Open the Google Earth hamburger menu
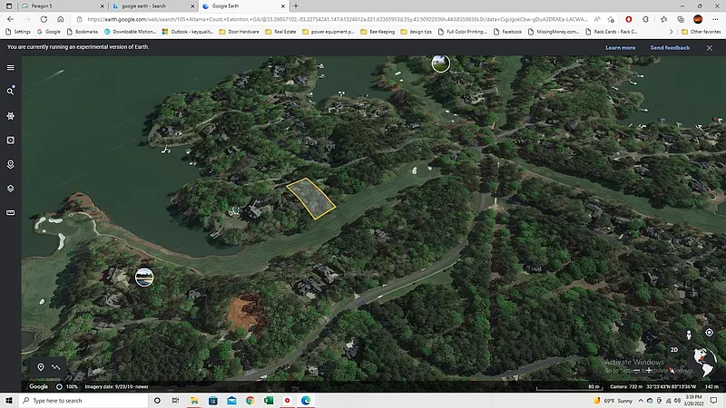 click(x=11, y=67)
